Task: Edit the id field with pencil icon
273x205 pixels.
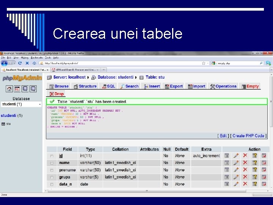Action: click(x=236, y=156)
